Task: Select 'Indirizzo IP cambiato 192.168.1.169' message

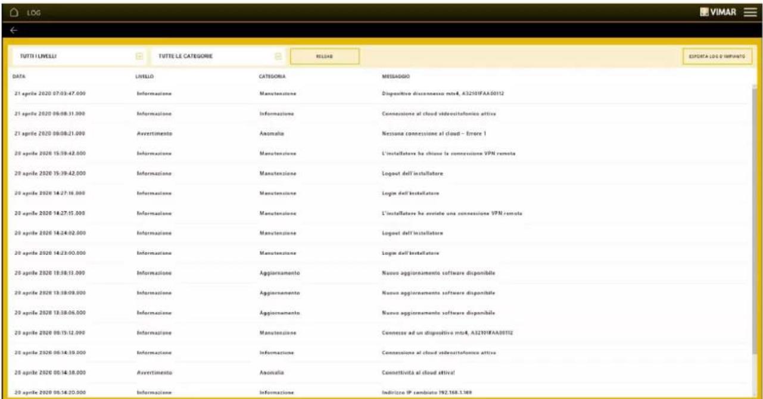Action: pyautogui.click(x=426, y=392)
